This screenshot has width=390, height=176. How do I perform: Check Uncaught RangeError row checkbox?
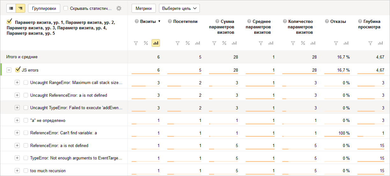pos(26,83)
